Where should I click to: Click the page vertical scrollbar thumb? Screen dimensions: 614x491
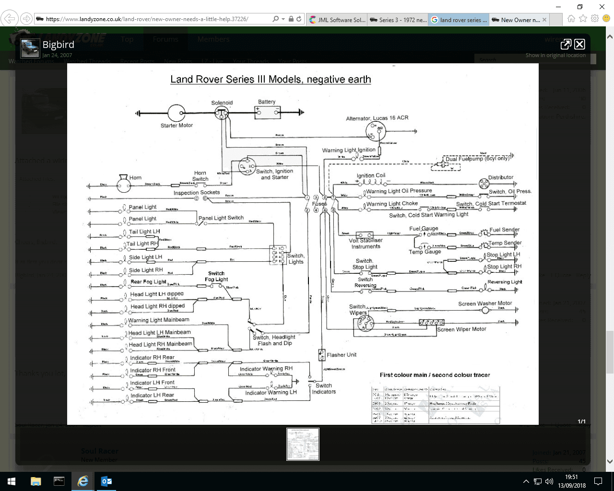click(x=610, y=352)
